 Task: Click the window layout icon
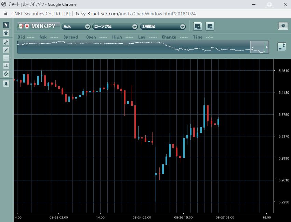[210, 26]
